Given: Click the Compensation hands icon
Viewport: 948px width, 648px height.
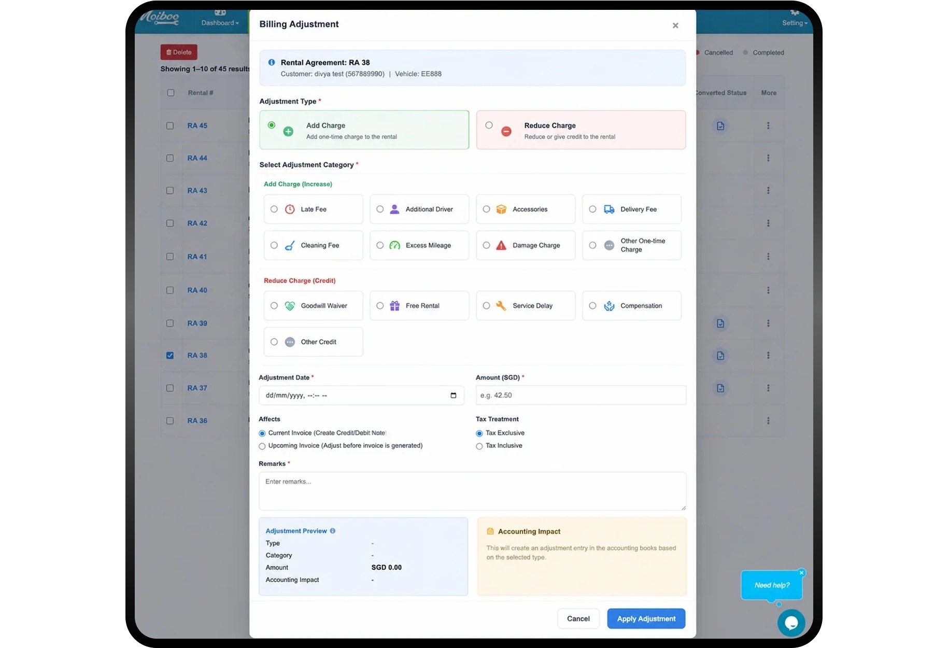Looking at the screenshot, I should tap(609, 306).
